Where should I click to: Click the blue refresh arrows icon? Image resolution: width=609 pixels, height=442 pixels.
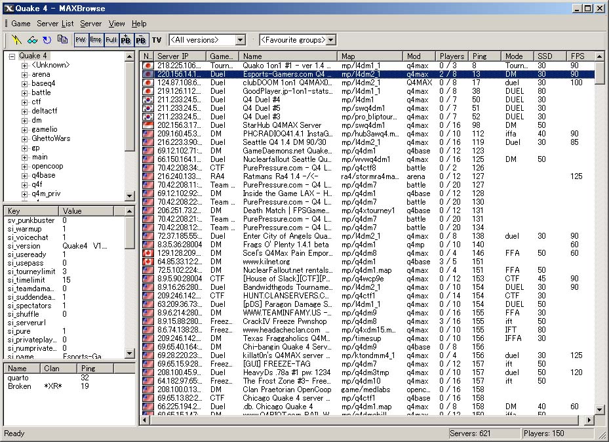[x=47, y=39]
